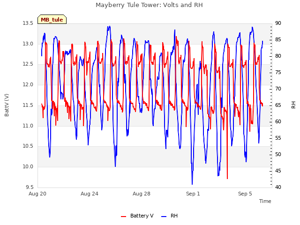Image resolution: width=300 pixels, height=225 pixels.
Task: Click the '13.5' left axis value
Action: coord(28,23)
